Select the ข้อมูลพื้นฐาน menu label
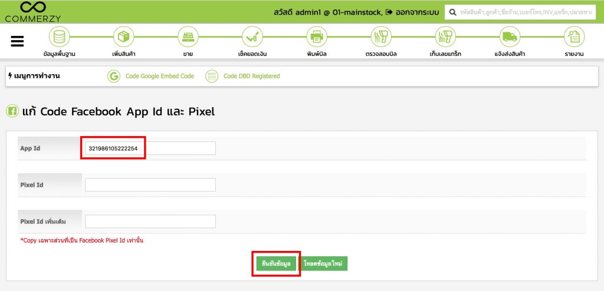604x291 pixels. (60, 54)
